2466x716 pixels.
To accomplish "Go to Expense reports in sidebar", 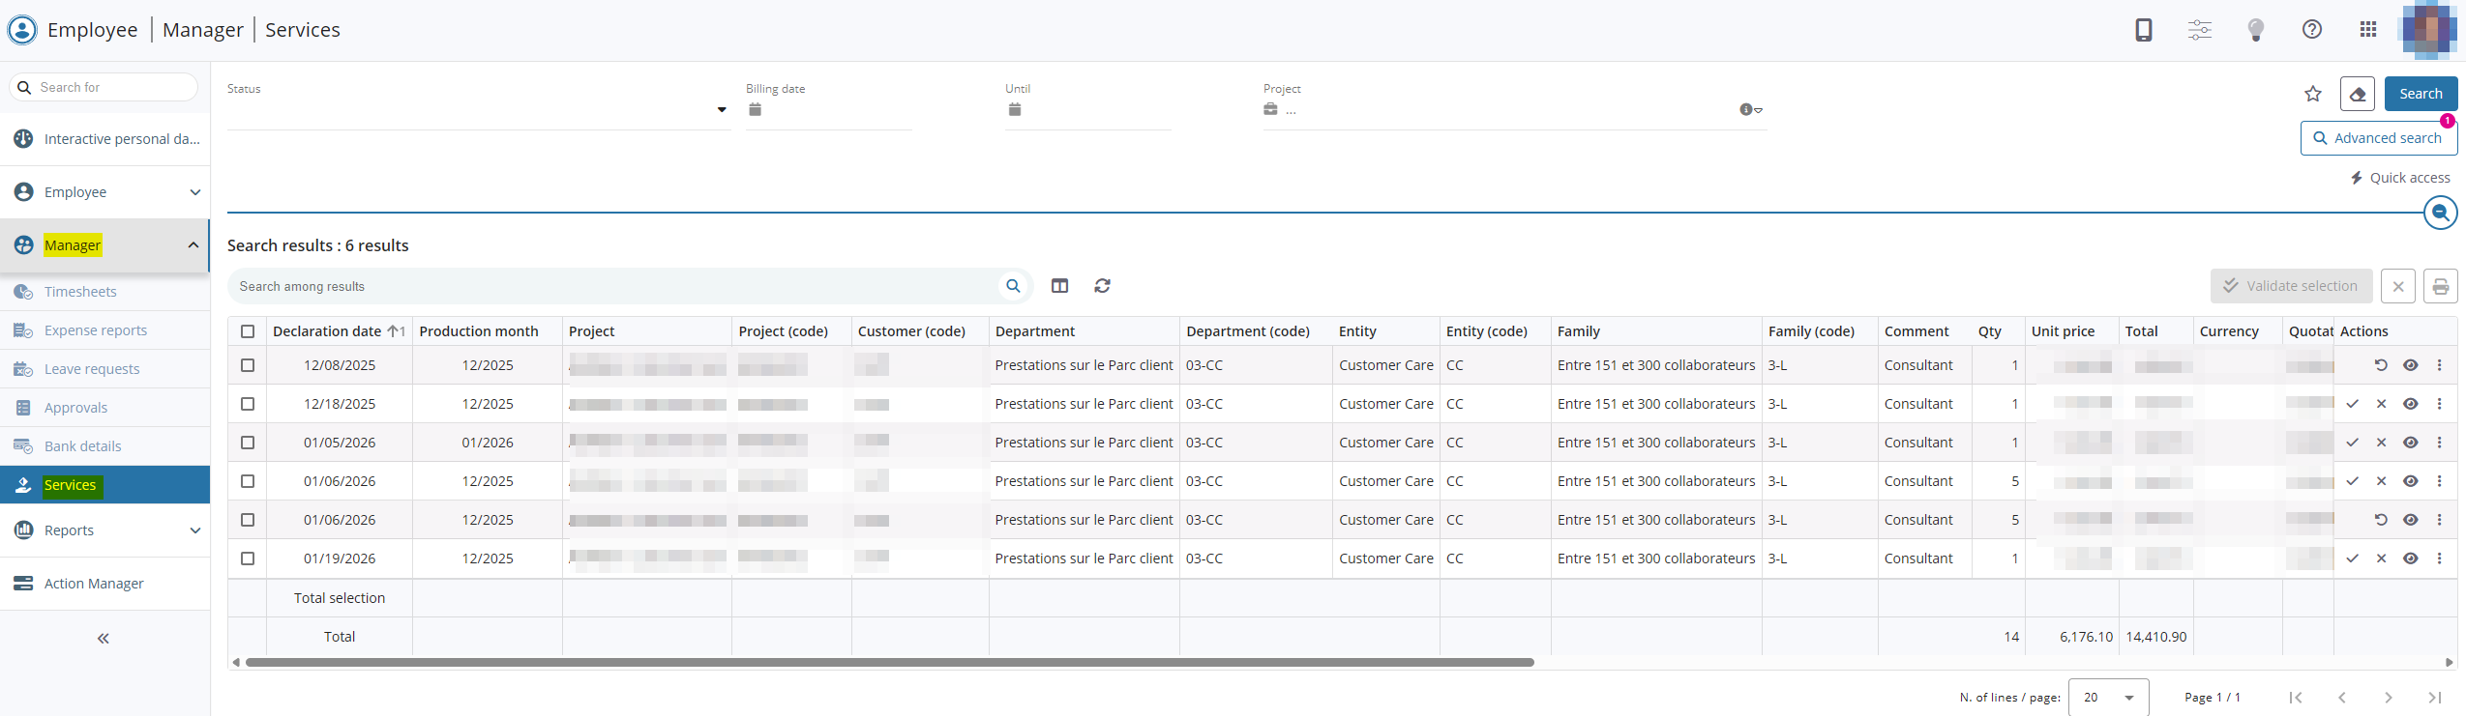I will [96, 330].
